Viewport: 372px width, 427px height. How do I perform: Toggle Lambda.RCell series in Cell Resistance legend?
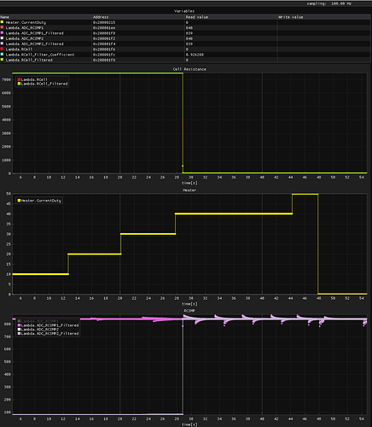coord(32,79)
